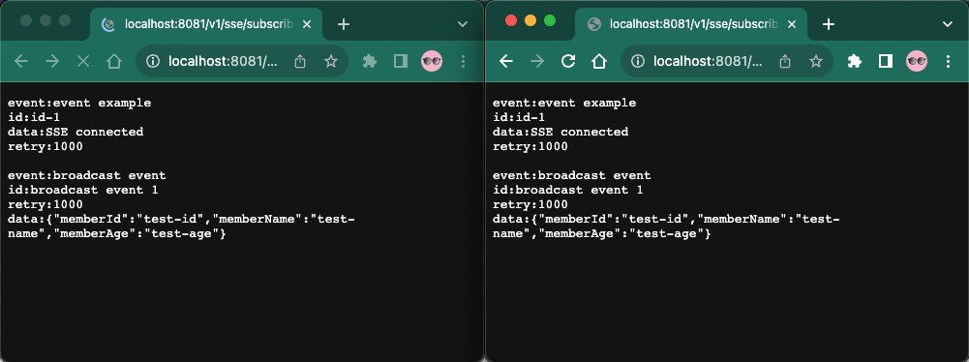This screenshot has width=969, height=362.
Task: Click 'id:broadcast event 1' line in right window
Action: [568, 190]
